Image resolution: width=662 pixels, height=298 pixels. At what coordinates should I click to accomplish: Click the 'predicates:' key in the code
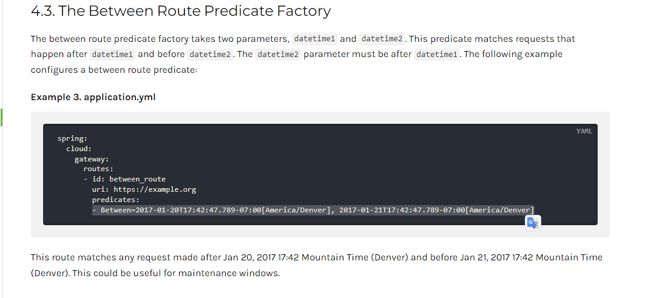[116, 200]
